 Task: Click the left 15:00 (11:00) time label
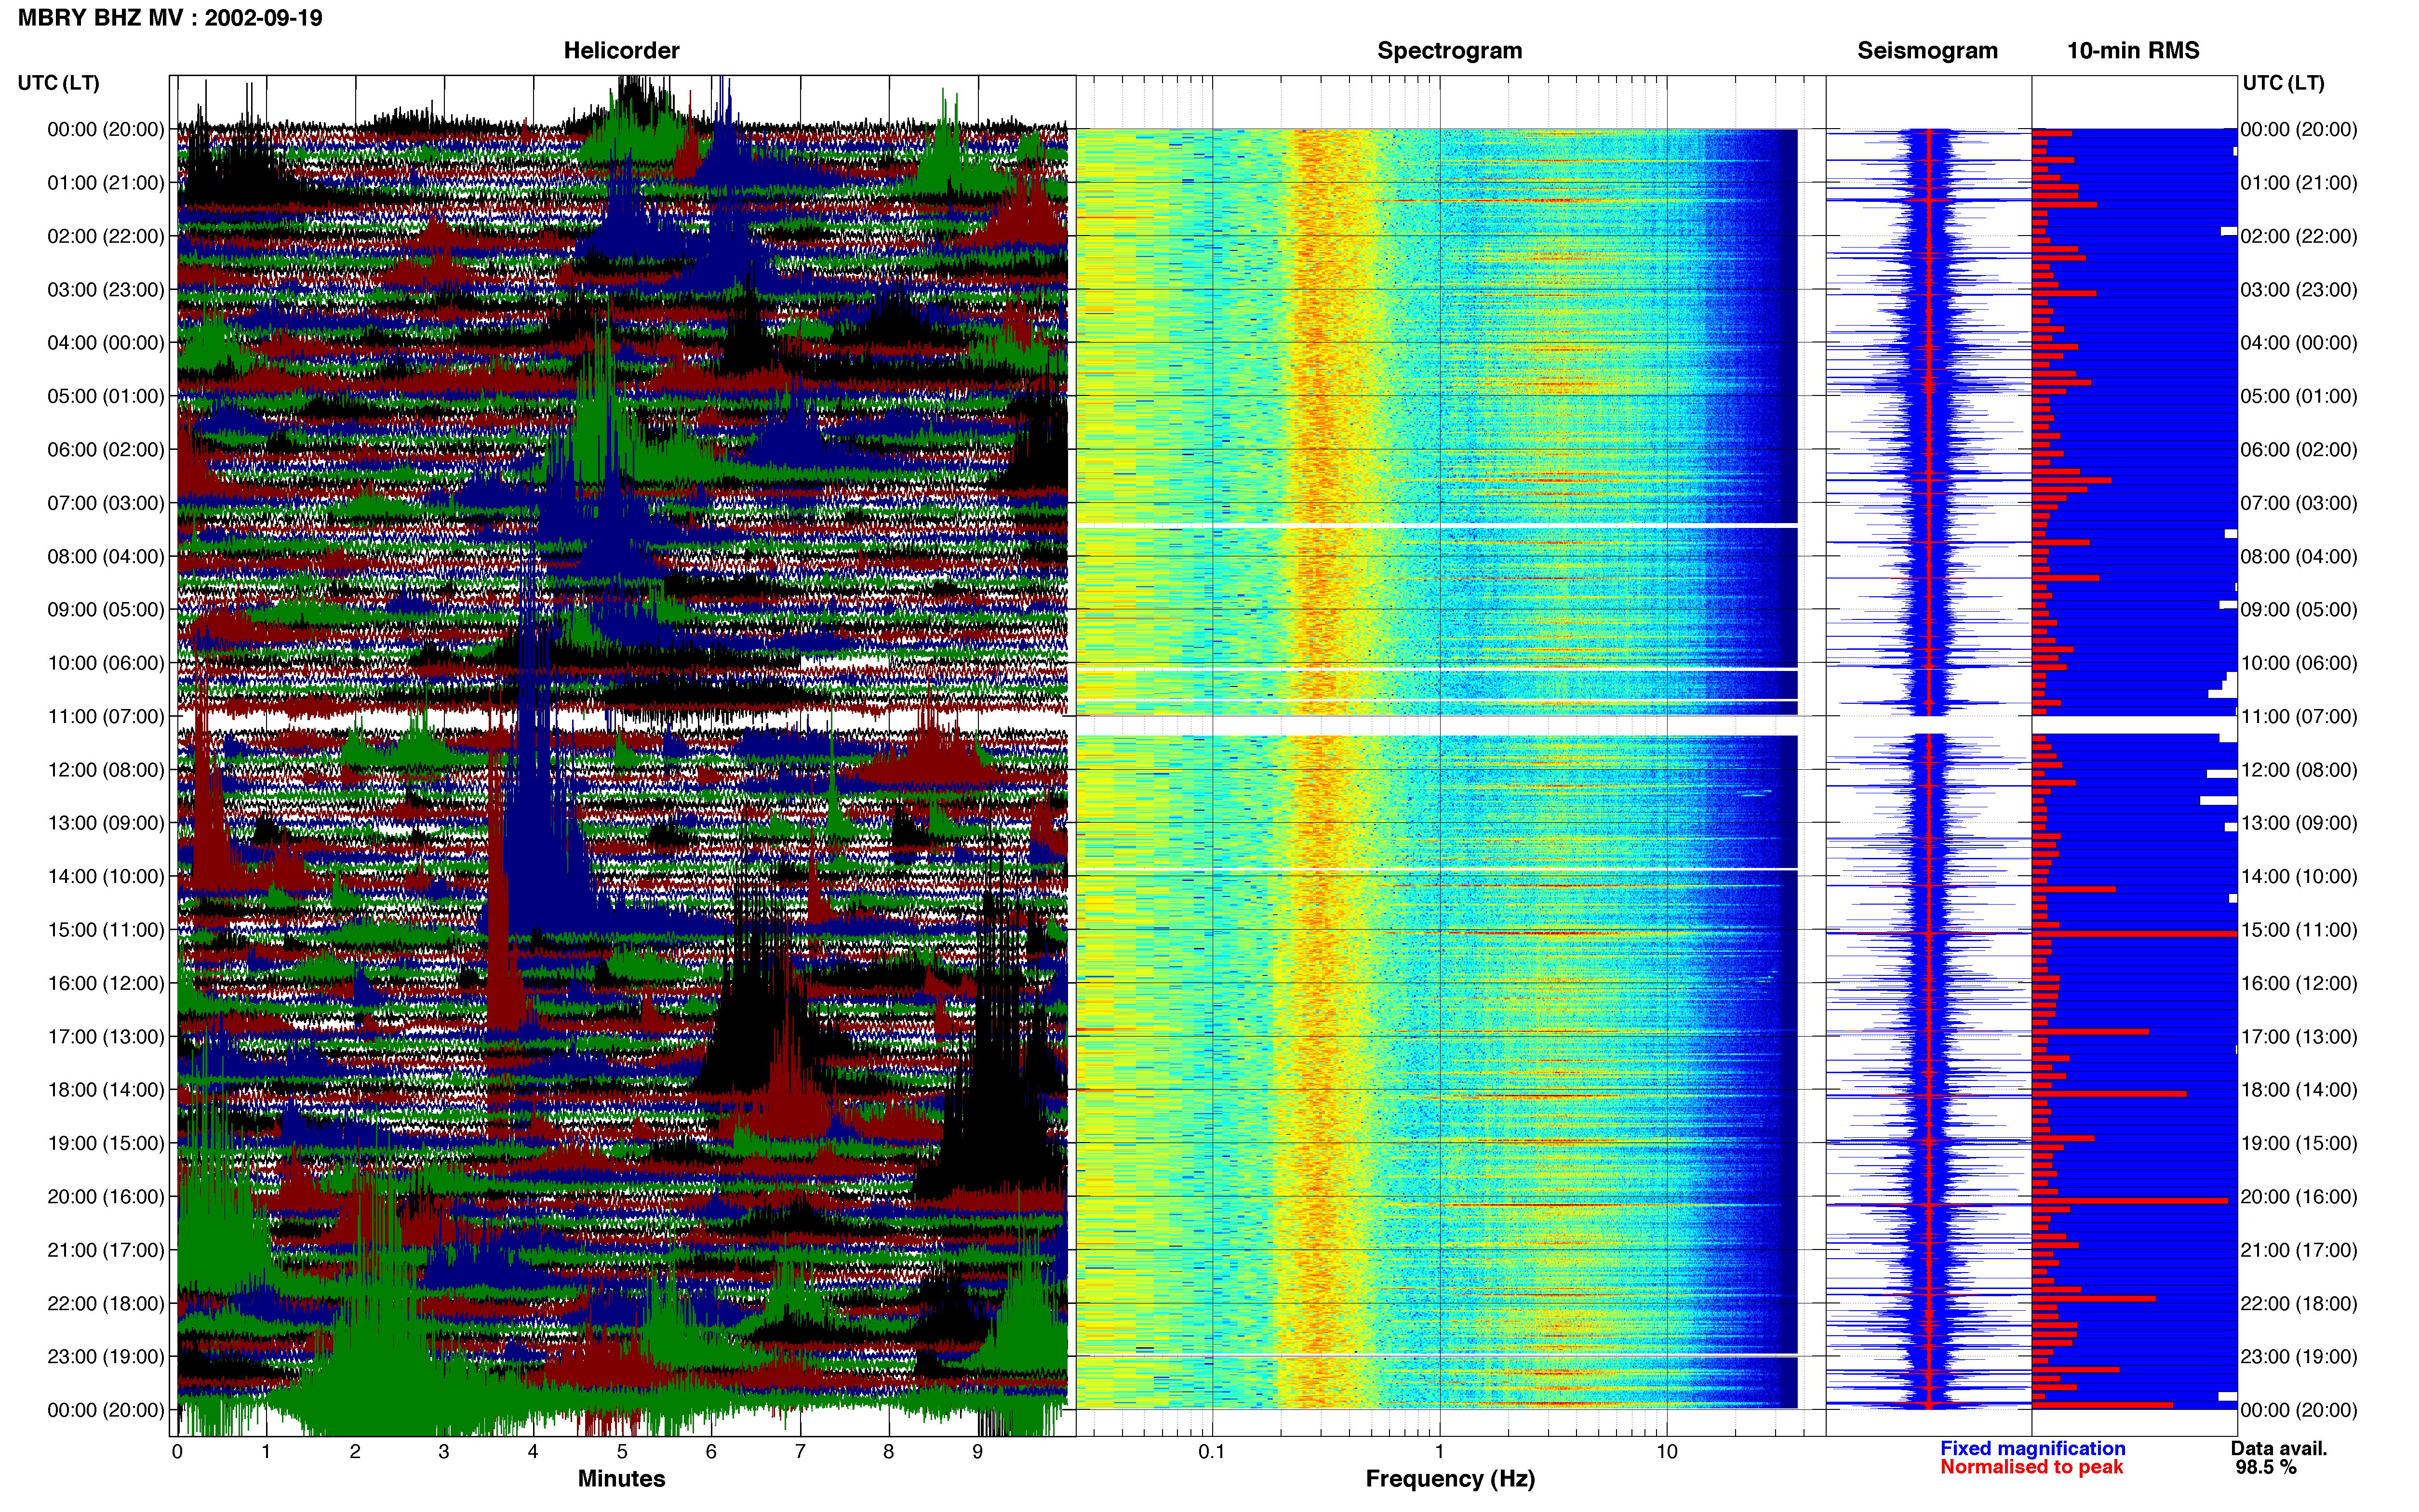click(x=106, y=930)
